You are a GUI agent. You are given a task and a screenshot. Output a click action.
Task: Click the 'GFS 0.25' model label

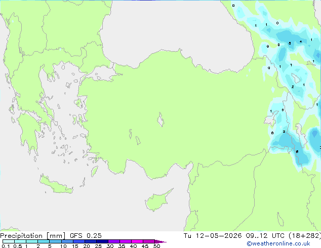tap(86, 236)
